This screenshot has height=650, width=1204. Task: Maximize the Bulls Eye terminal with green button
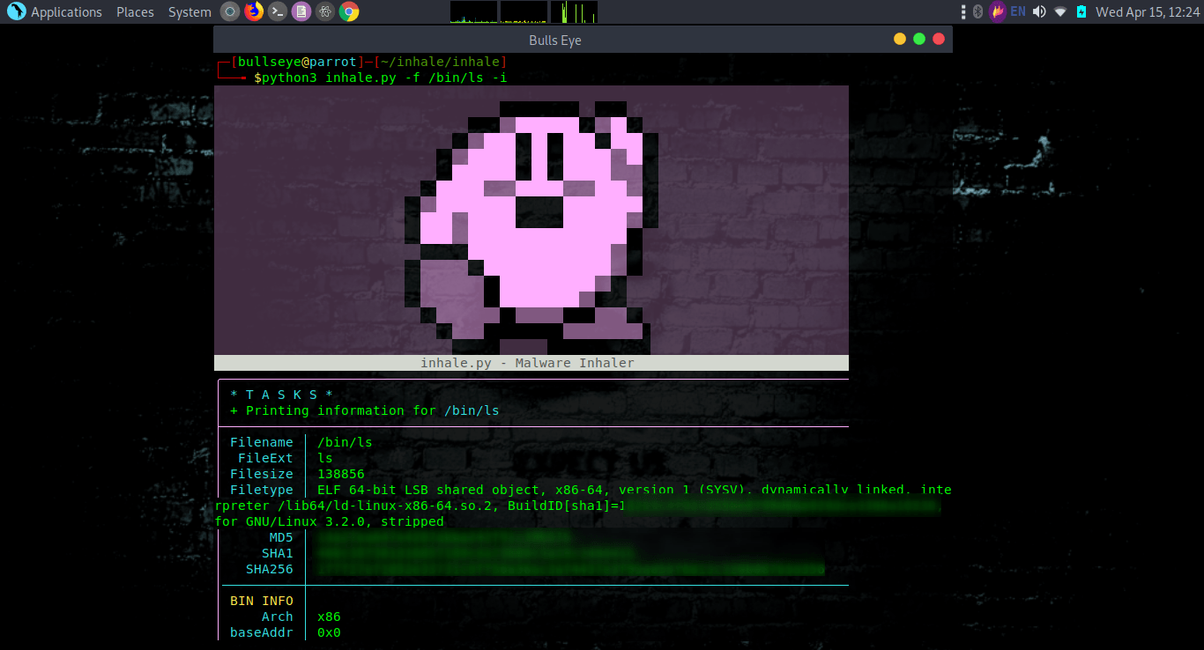pos(919,39)
